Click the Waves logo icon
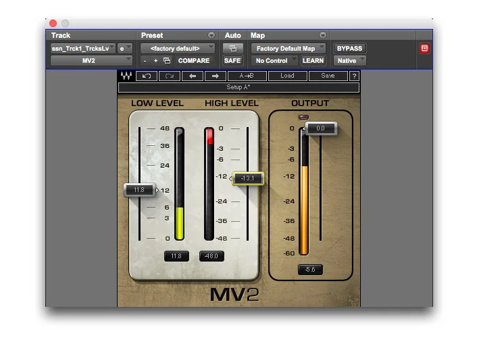The height and width of the screenshot is (342, 477). (x=126, y=76)
